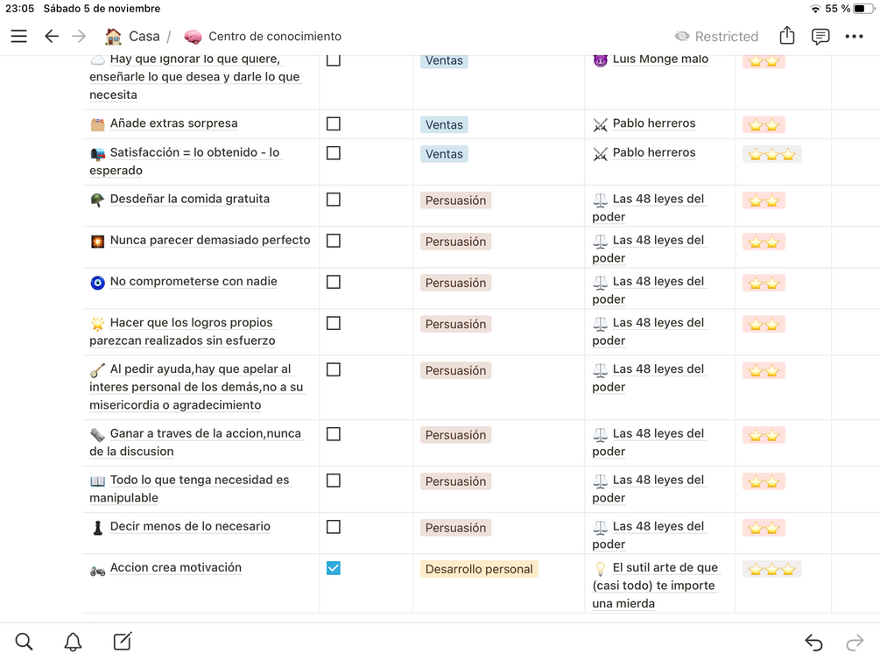Image resolution: width=880 pixels, height=660 pixels.
Task: Tap the undo arrow icon
Action: click(x=813, y=642)
